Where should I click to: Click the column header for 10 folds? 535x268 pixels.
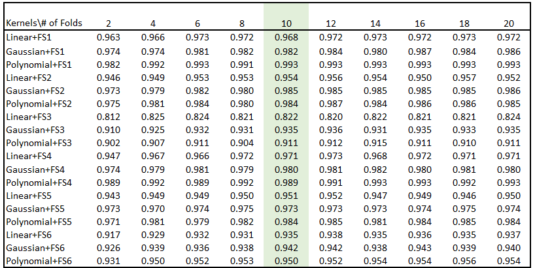[286, 23]
